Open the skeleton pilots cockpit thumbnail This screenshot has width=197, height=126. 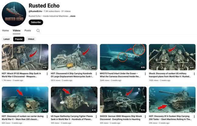click(172, 57)
